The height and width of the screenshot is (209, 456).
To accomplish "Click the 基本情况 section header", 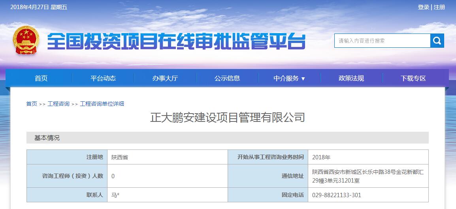I will click(47, 138).
